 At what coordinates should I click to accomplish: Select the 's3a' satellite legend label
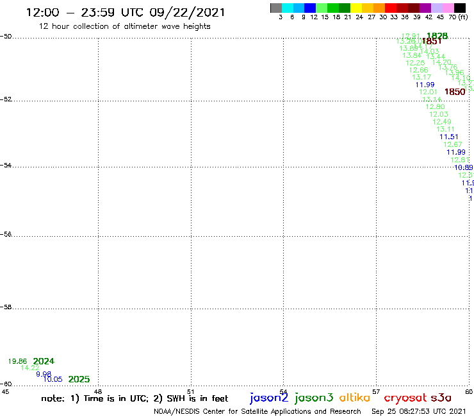point(441,398)
